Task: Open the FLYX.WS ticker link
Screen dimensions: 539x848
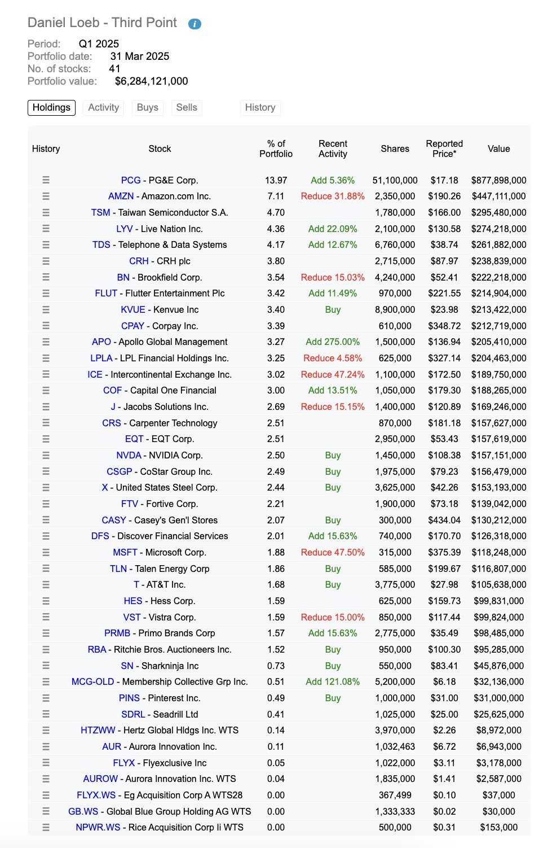Action: point(96,795)
